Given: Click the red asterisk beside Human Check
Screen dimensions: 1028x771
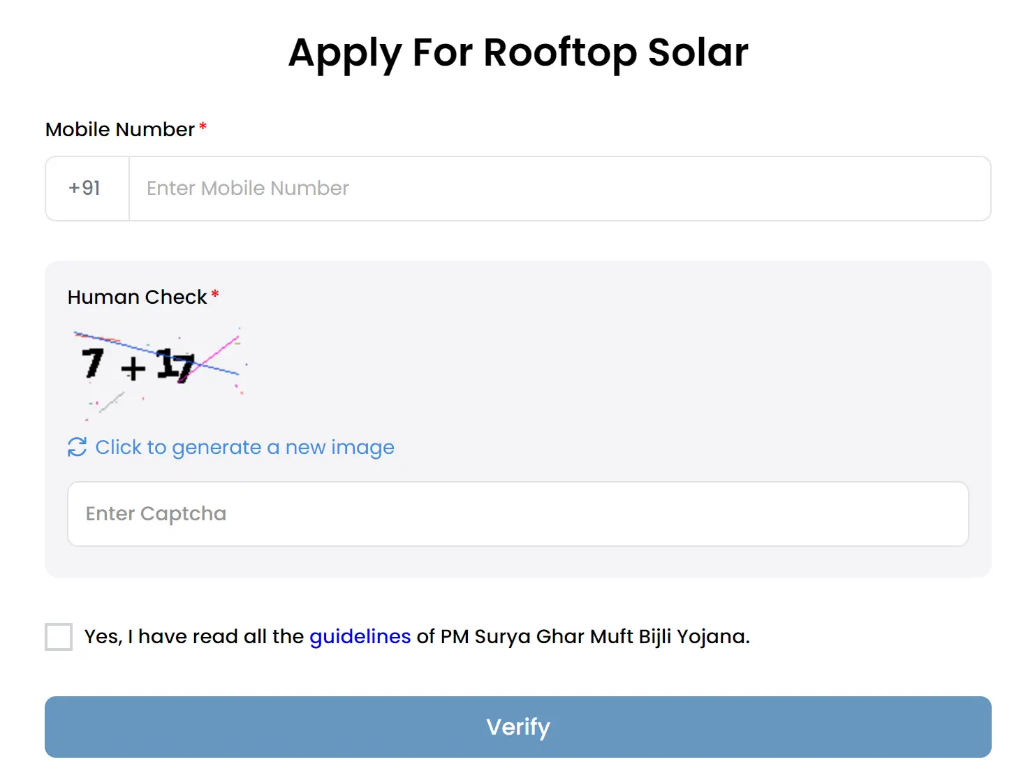Looking at the screenshot, I should [215, 295].
